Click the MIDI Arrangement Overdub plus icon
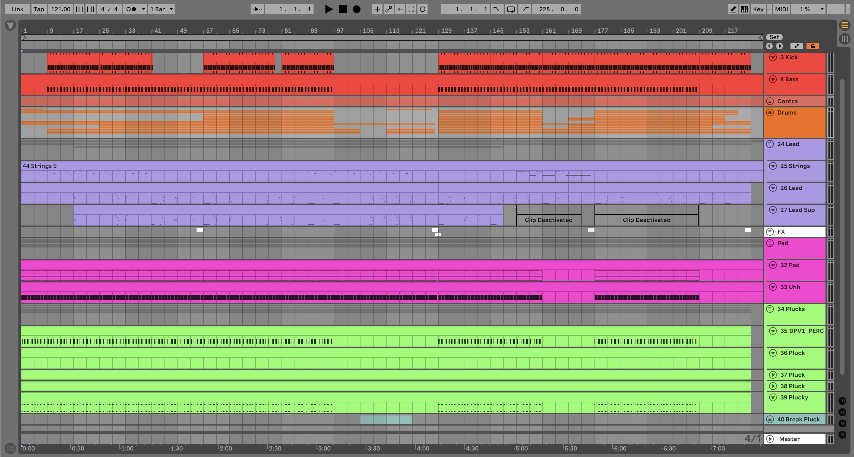The image size is (854, 457). [x=377, y=9]
